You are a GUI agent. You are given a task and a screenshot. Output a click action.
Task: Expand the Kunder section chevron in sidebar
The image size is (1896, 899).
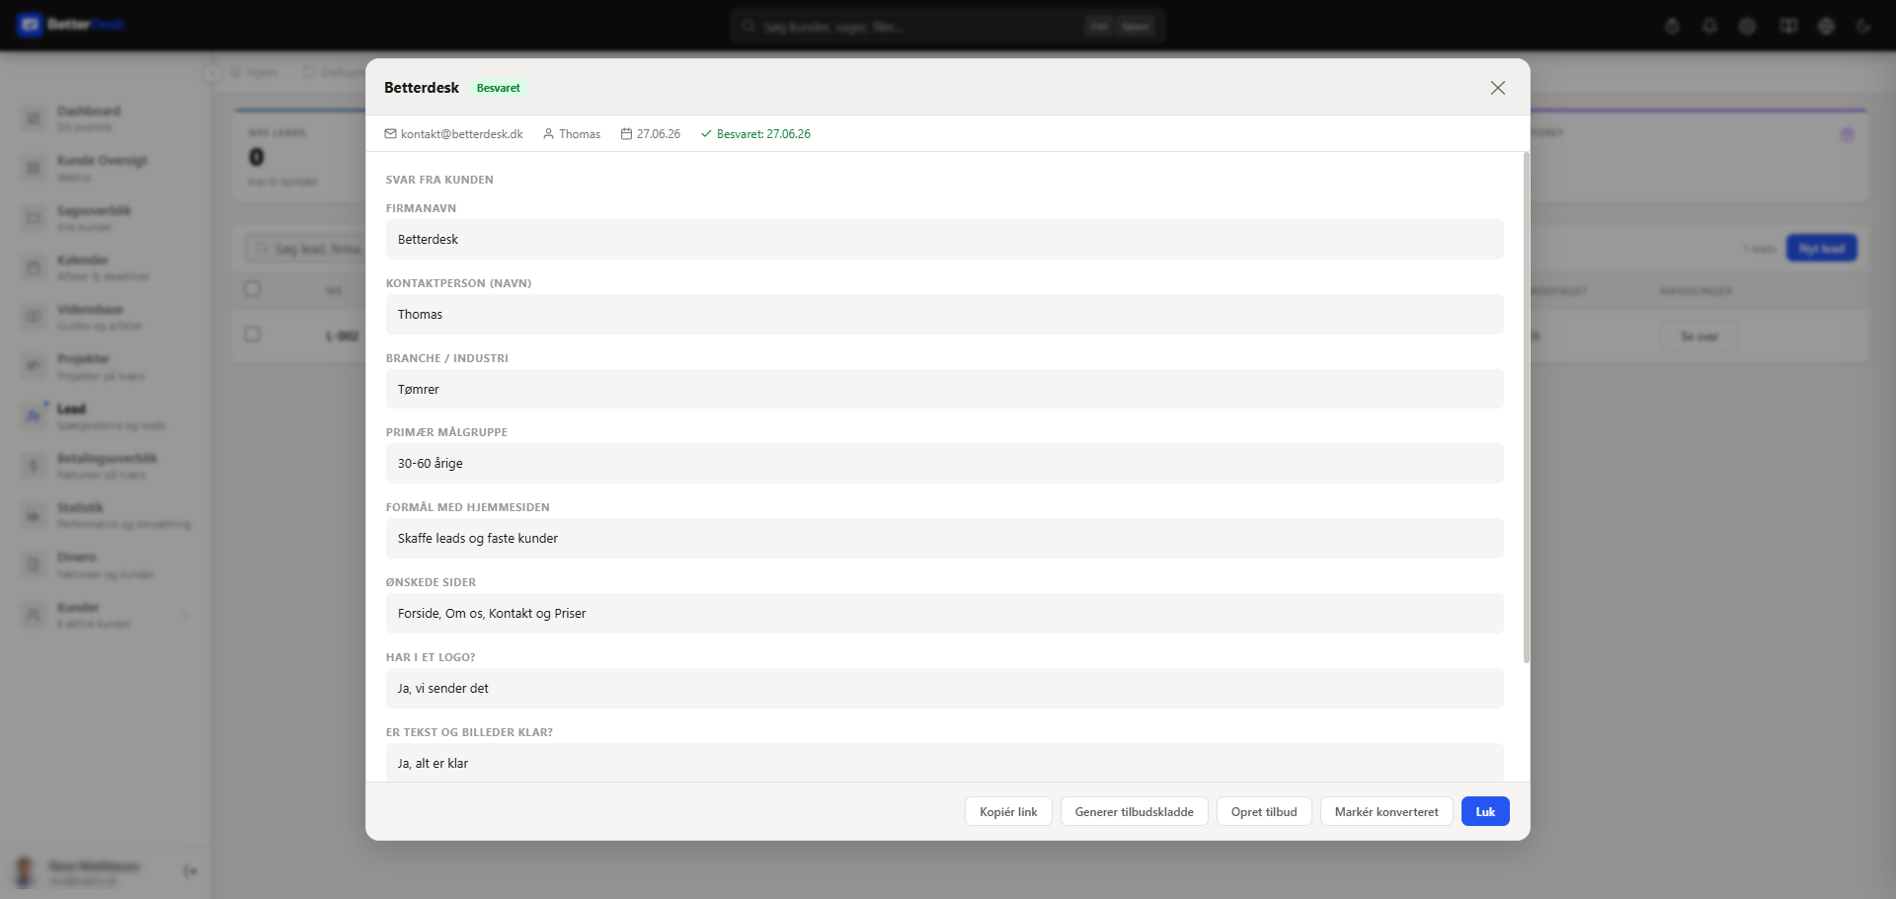(186, 615)
